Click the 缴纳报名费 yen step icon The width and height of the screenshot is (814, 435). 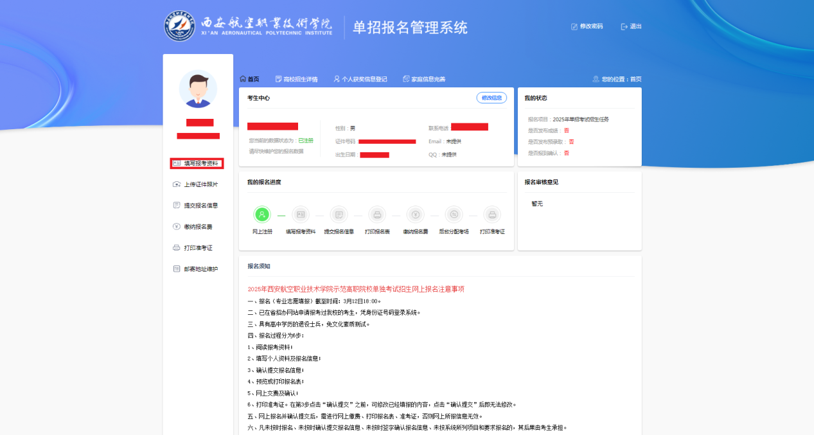point(415,215)
